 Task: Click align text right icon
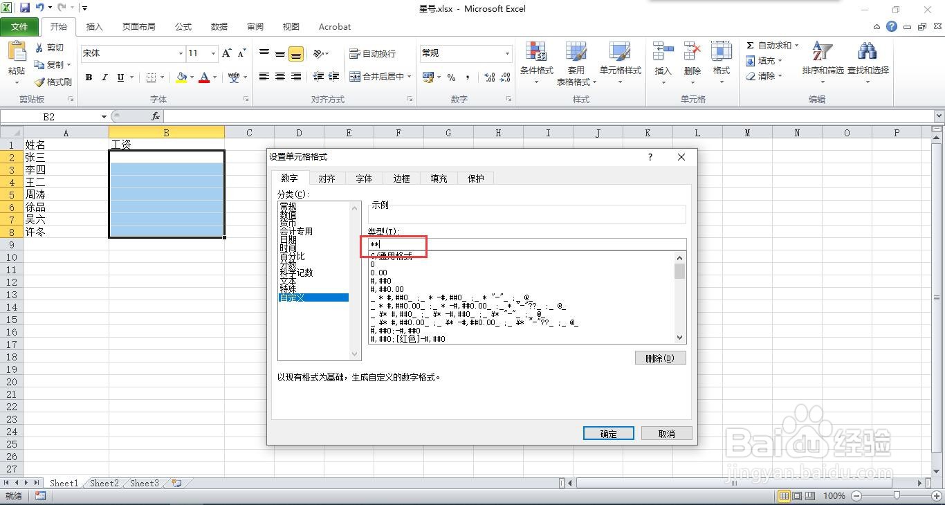pyautogui.click(x=296, y=77)
